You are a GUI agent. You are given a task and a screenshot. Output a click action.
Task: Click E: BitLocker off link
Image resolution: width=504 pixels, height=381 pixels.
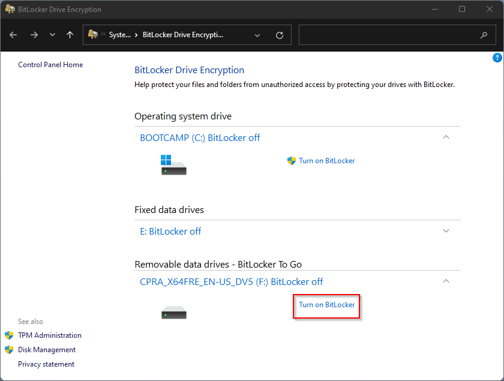(170, 231)
